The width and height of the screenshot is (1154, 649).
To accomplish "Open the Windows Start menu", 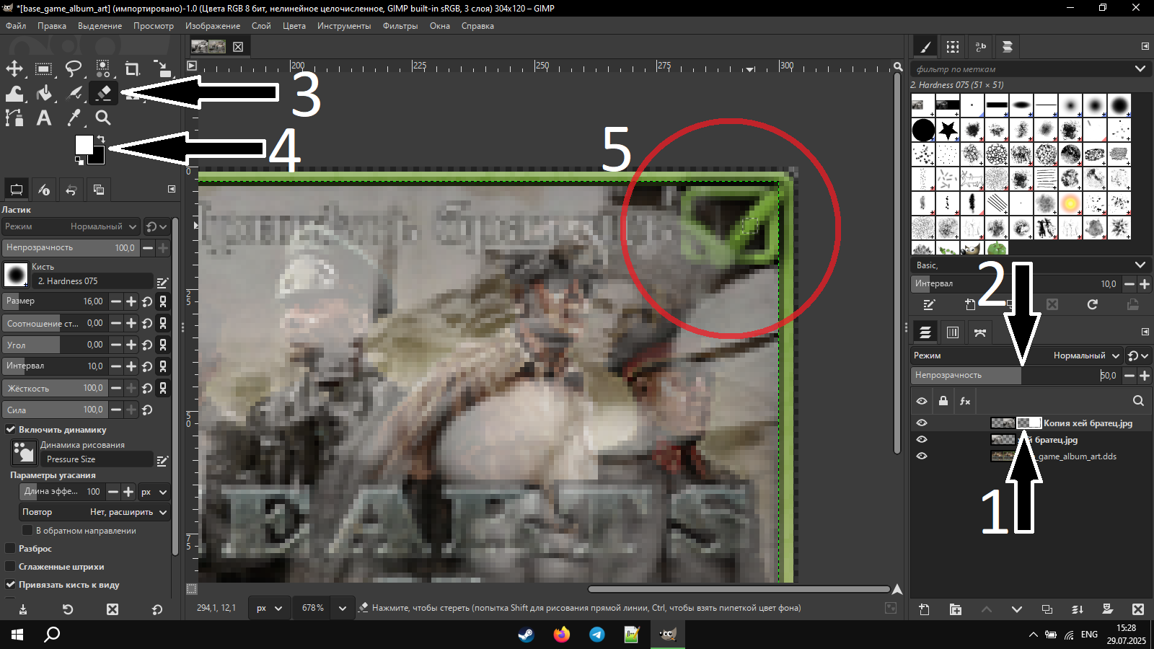I will 17,635.
